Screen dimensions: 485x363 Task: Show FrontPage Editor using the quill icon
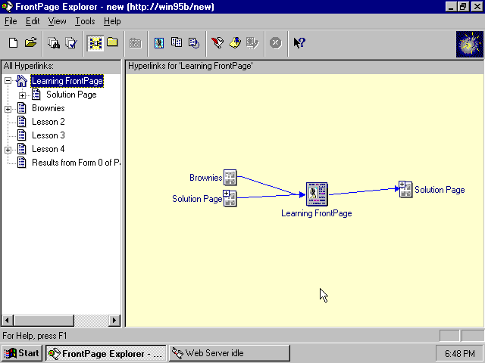(x=217, y=43)
